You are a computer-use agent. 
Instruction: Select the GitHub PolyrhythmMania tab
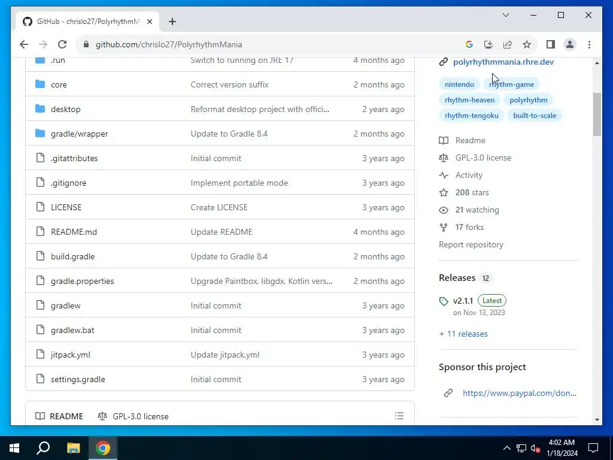[x=87, y=22]
